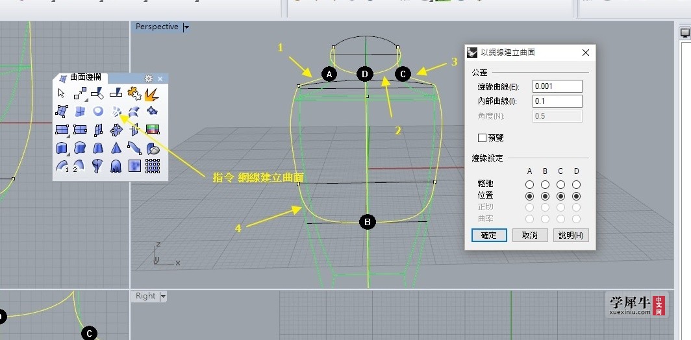Close the 以網線建立曲面 dialog
The height and width of the screenshot is (340, 691).
[586, 53]
